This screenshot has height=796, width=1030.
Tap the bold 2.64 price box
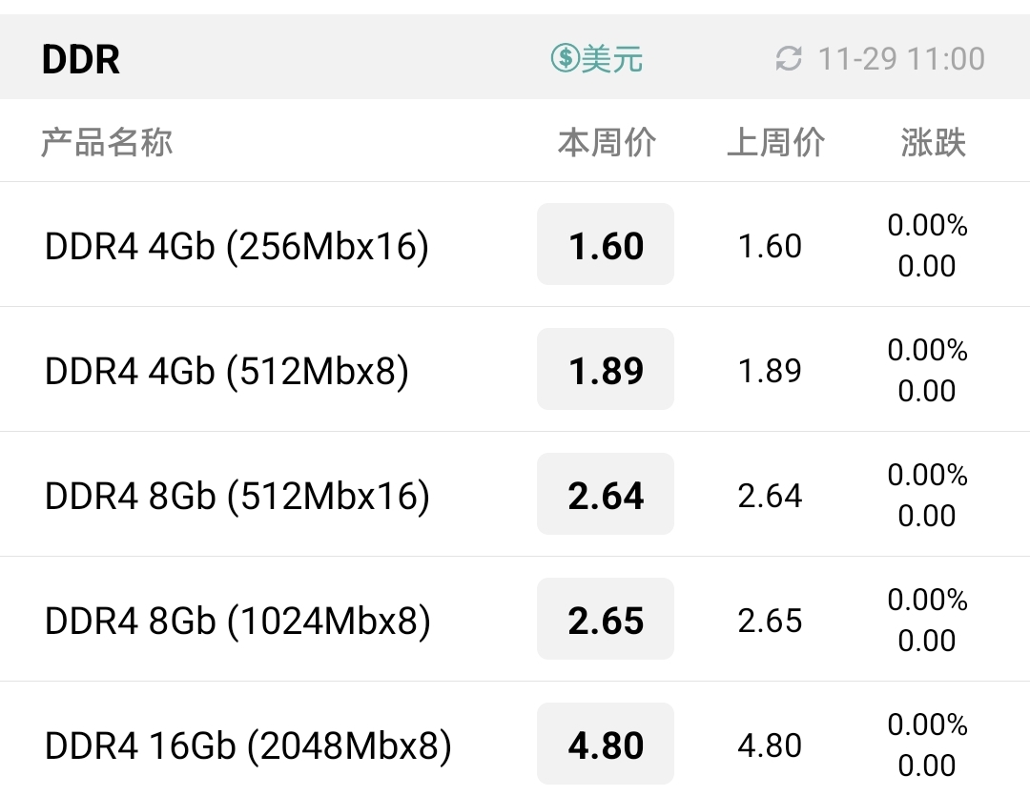pyautogui.click(x=606, y=495)
